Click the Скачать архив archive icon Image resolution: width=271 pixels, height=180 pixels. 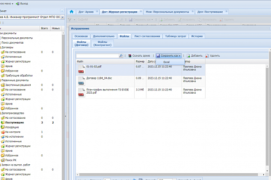click(x=130, y=56)
